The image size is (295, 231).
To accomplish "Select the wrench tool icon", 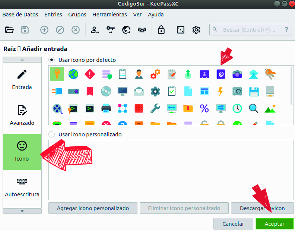I will point(155,108).
